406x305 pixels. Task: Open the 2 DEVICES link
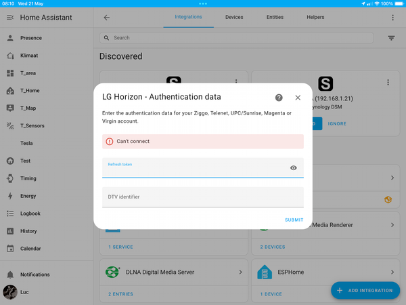[273, 247]
